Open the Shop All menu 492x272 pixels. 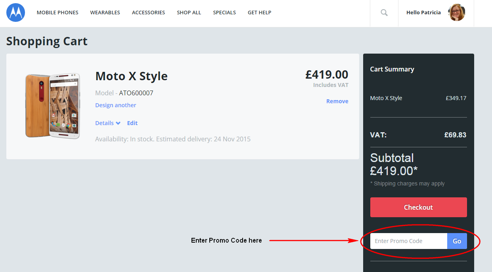click(x=189, y=13)
